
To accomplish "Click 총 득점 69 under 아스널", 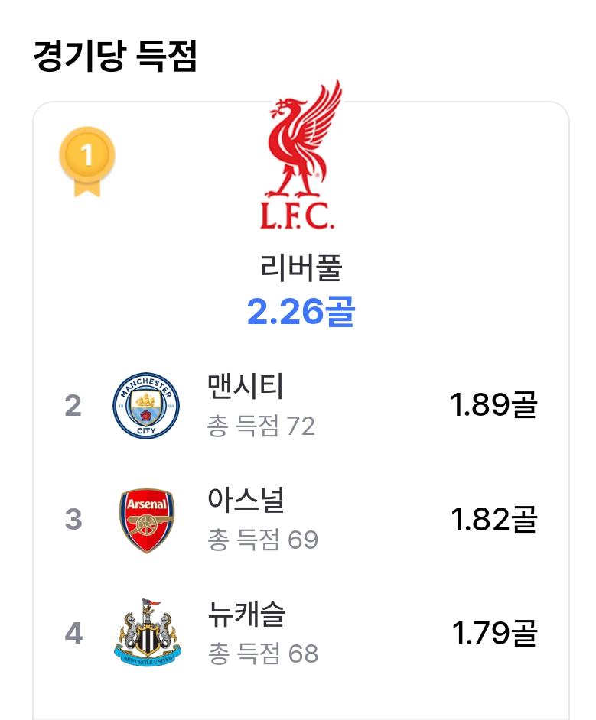I will tap(263, 539).
